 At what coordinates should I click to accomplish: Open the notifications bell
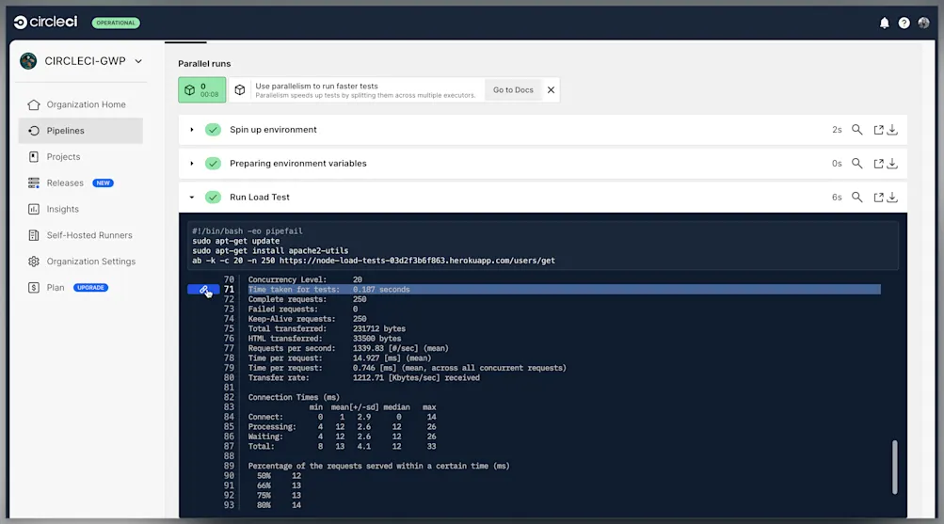pyautogui.click(x=885, y=23)
